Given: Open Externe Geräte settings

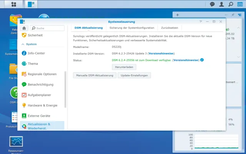Looking at the screenshot, I should pos(39,115).
